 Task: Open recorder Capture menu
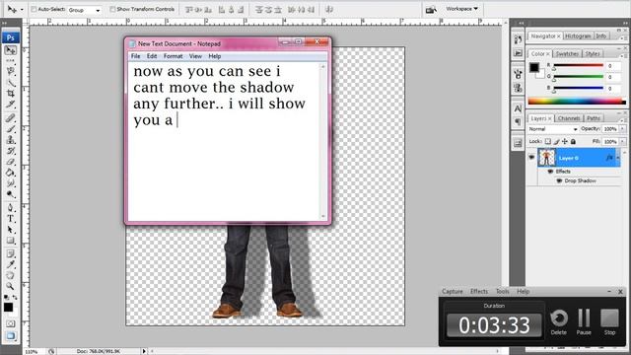coord(453,292)
